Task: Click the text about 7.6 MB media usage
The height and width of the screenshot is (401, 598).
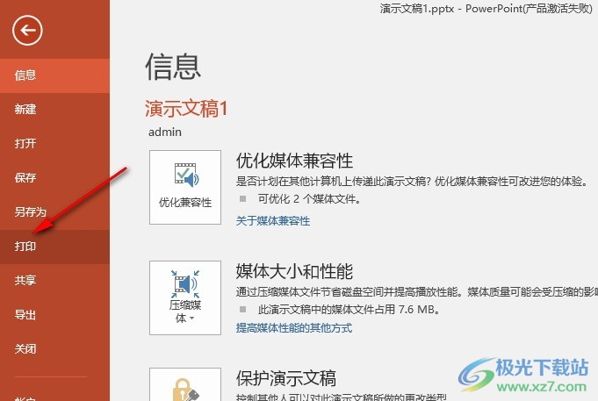Action: [349, 309]
